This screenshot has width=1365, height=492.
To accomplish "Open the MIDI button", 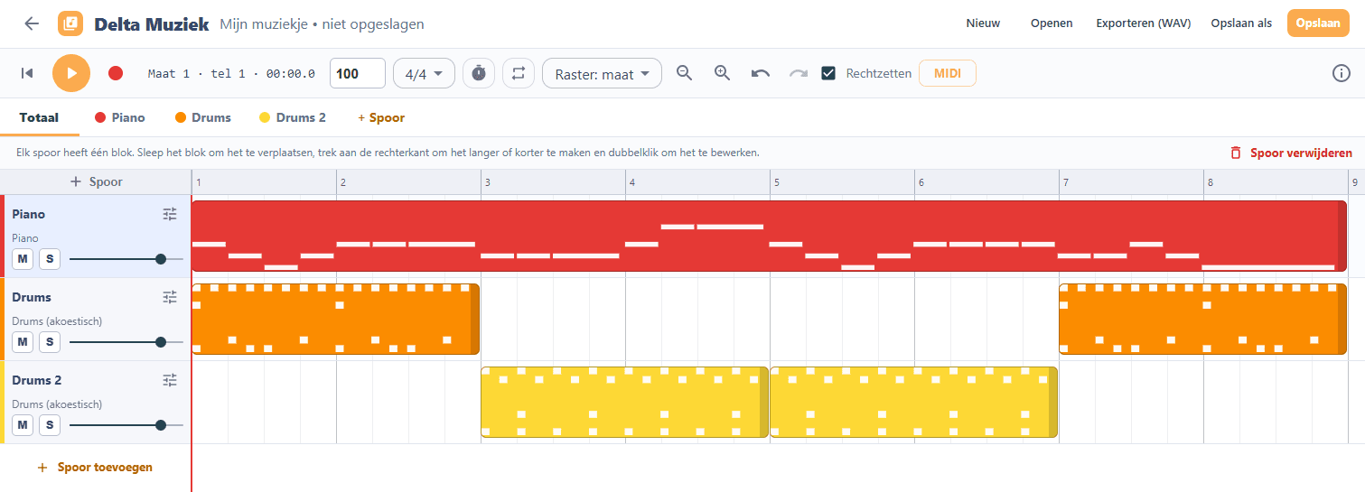I will coord(948,73).
